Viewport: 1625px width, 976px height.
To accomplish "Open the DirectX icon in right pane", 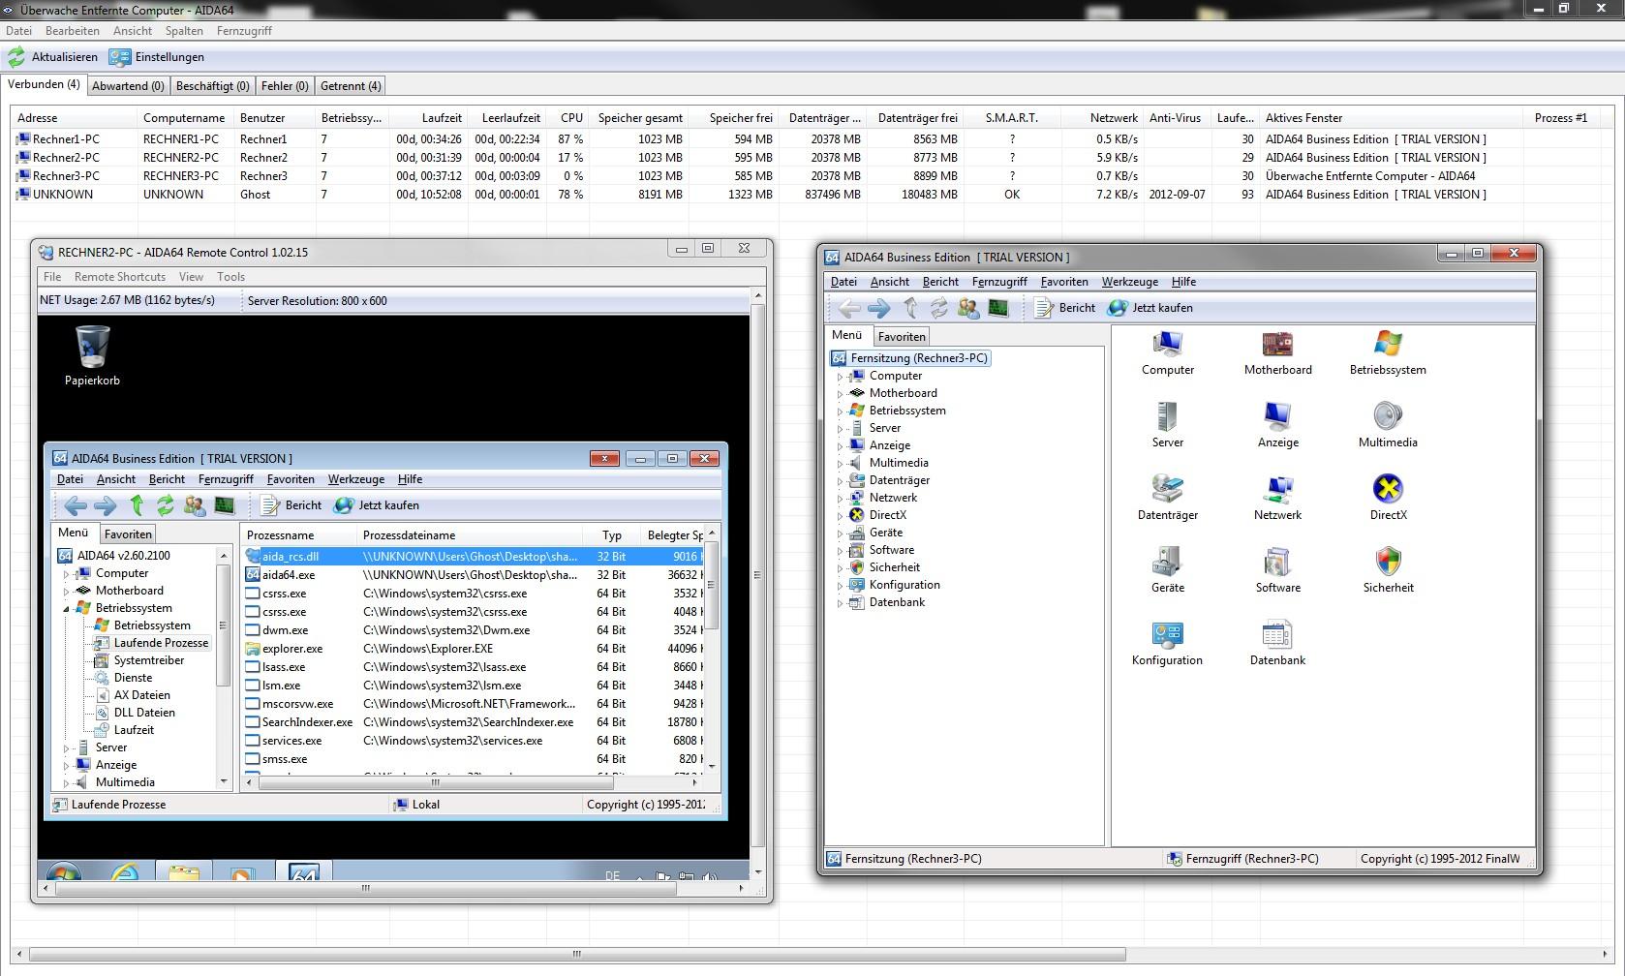I will 1387,490.
